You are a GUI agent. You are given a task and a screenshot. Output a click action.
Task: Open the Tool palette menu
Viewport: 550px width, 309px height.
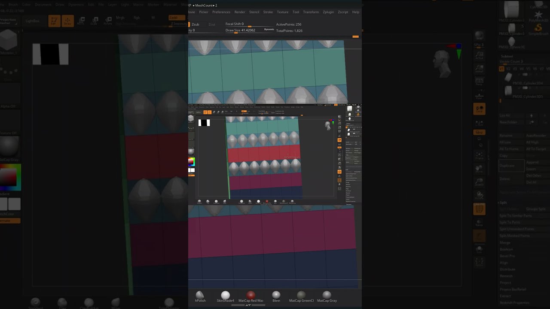tap(296, 12)
